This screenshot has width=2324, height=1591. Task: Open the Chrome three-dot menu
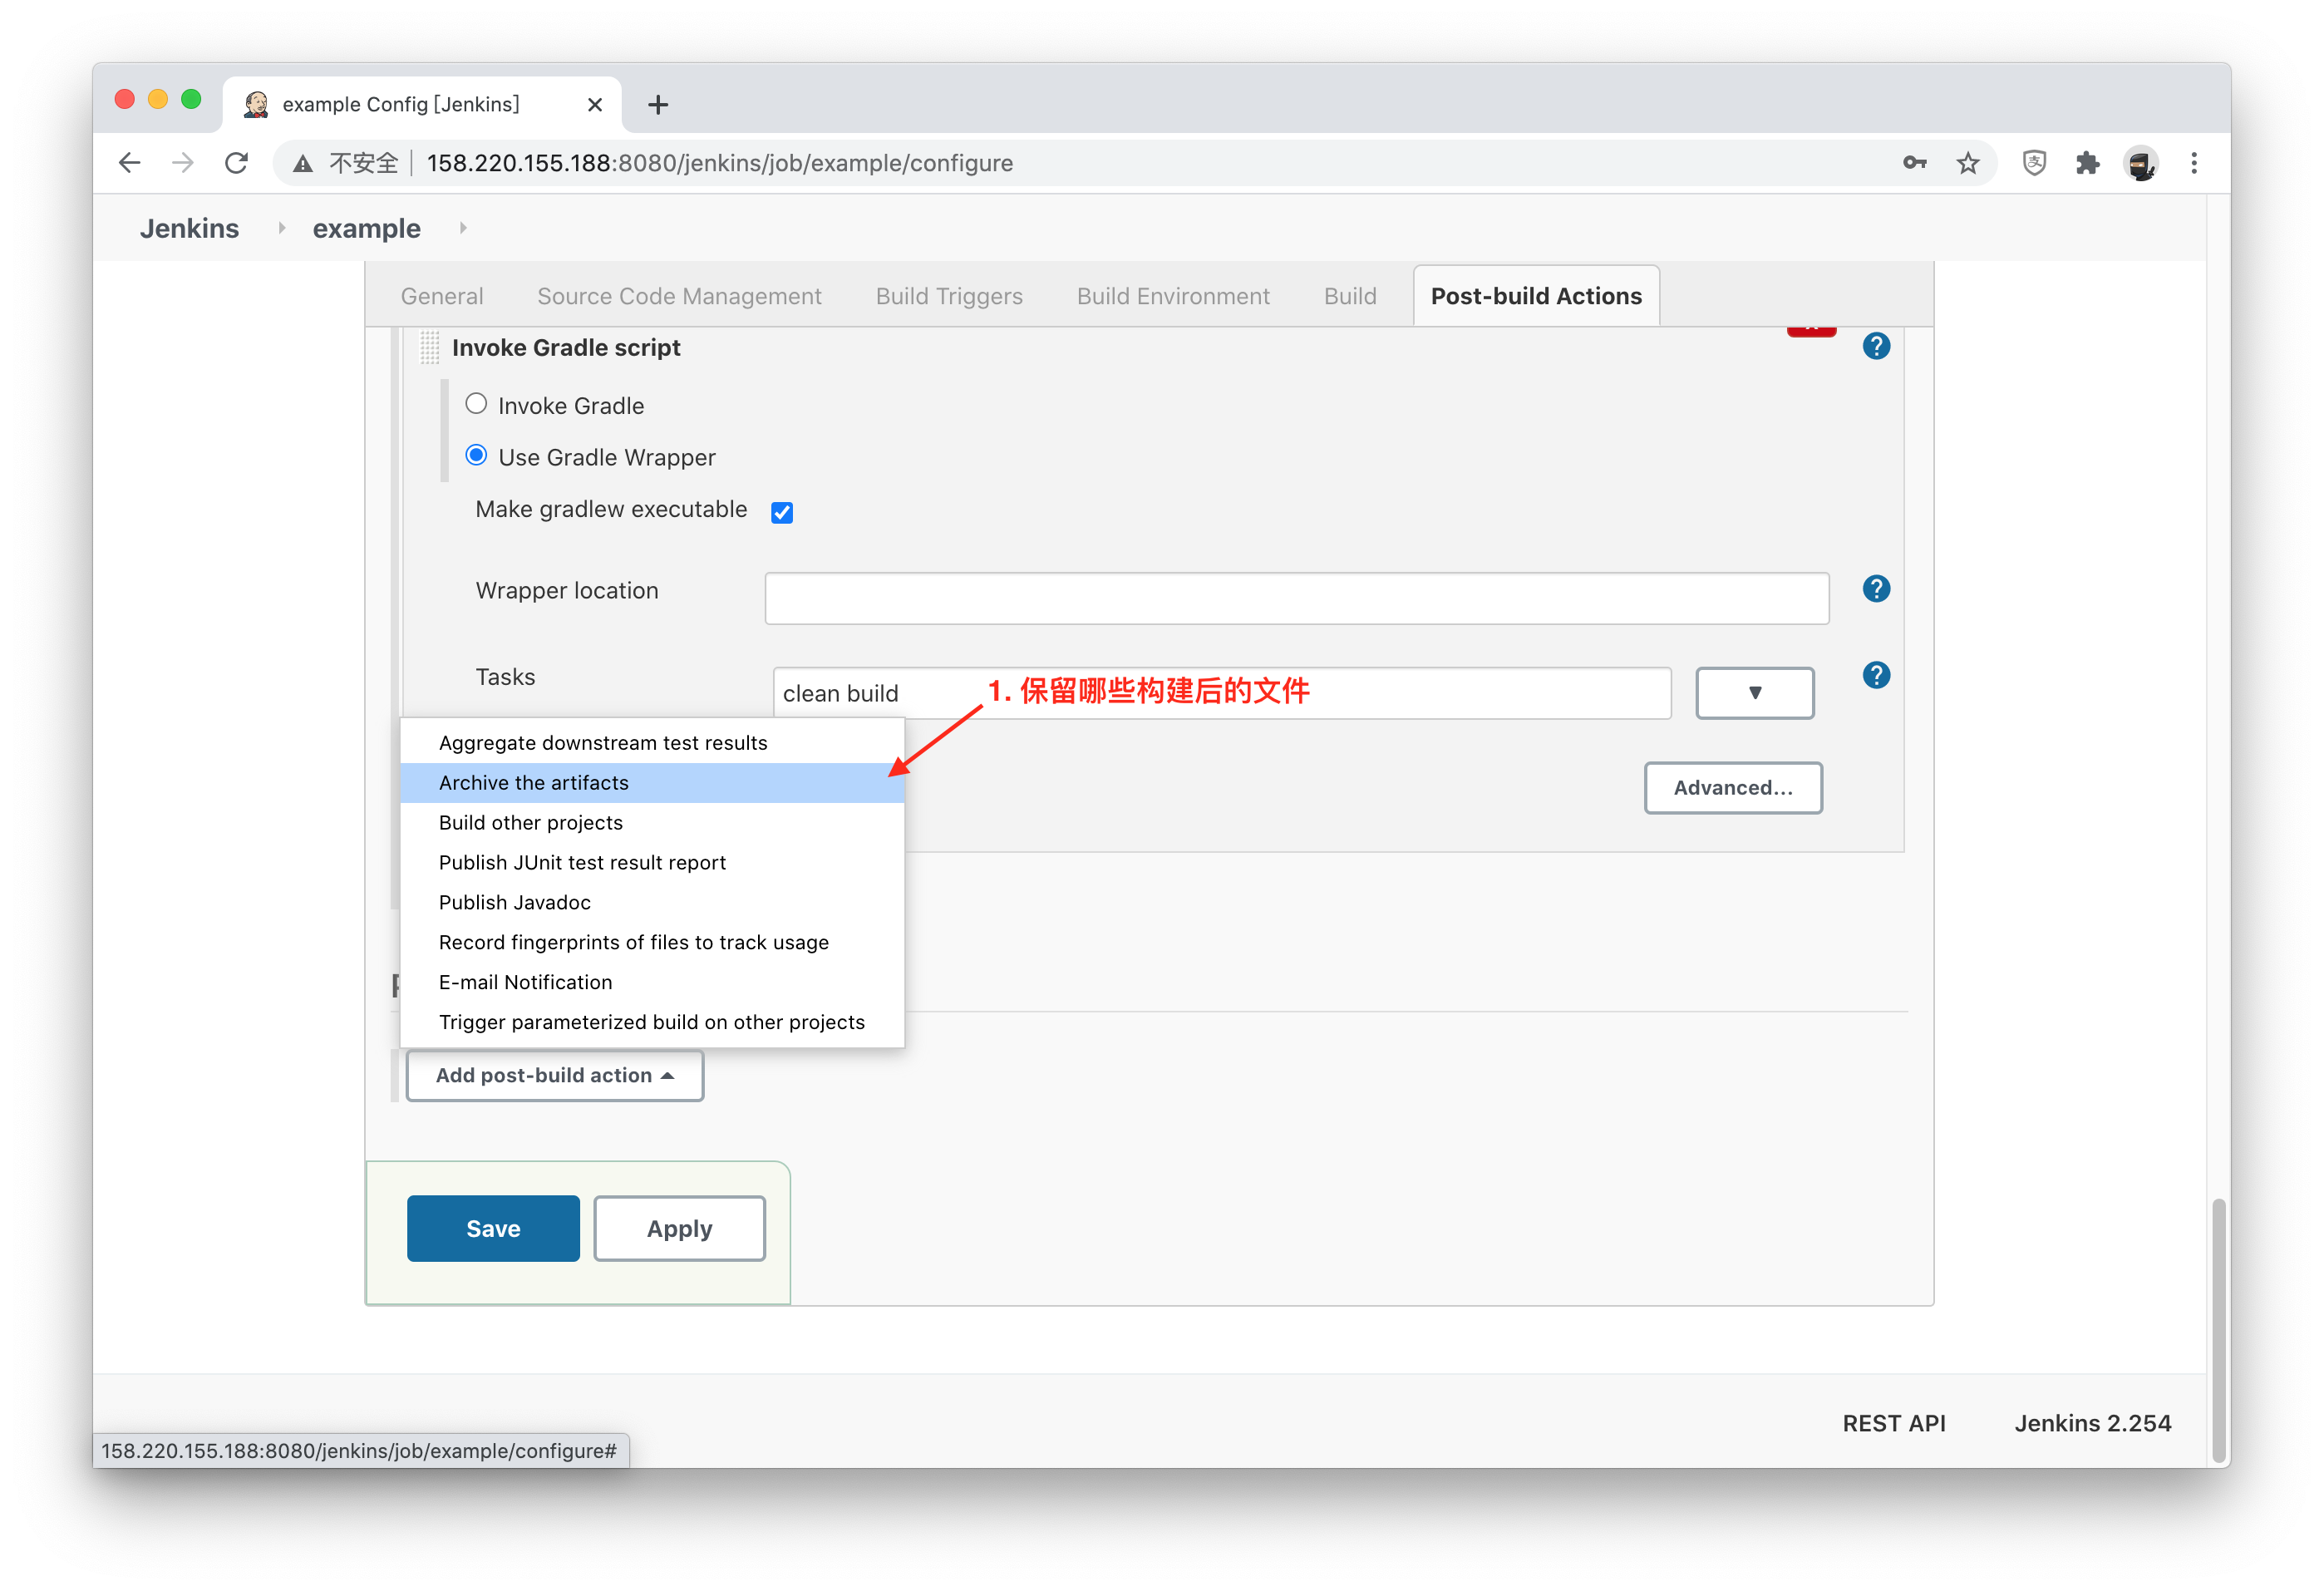click(2194, 163)
